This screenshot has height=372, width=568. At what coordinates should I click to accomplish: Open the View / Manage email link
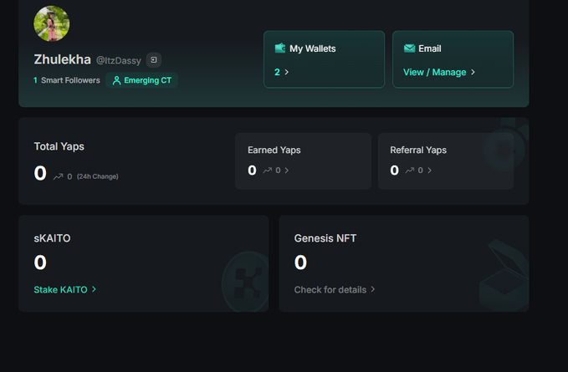click(434, 73)
